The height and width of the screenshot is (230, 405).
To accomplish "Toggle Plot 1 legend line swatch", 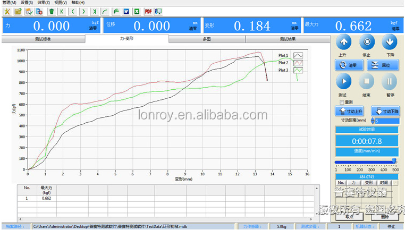I will [x=298, y=55].
